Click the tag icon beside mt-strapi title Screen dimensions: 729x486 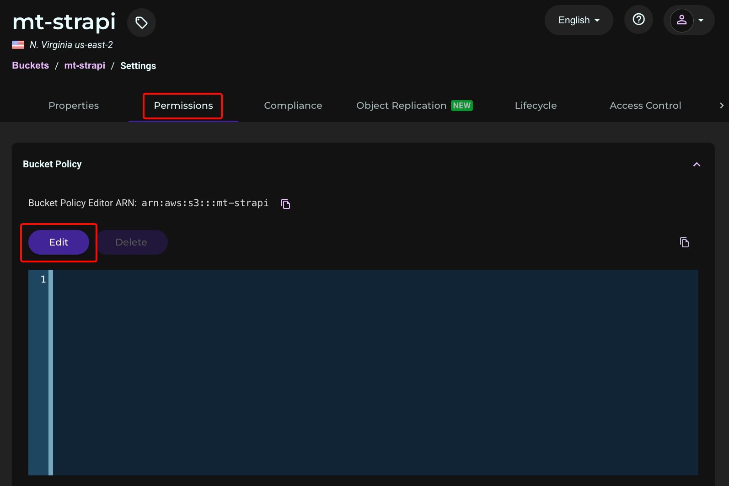coord(141,22)
